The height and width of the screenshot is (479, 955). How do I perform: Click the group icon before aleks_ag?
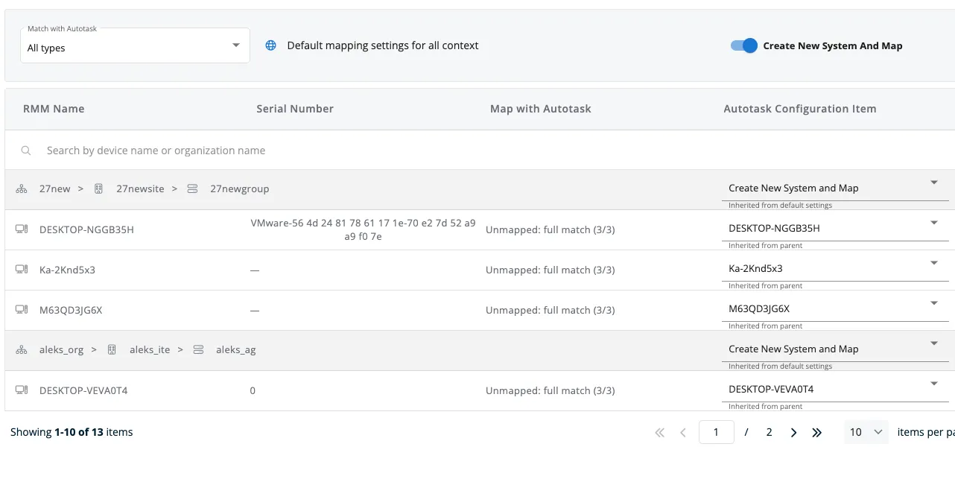(198, 350)
